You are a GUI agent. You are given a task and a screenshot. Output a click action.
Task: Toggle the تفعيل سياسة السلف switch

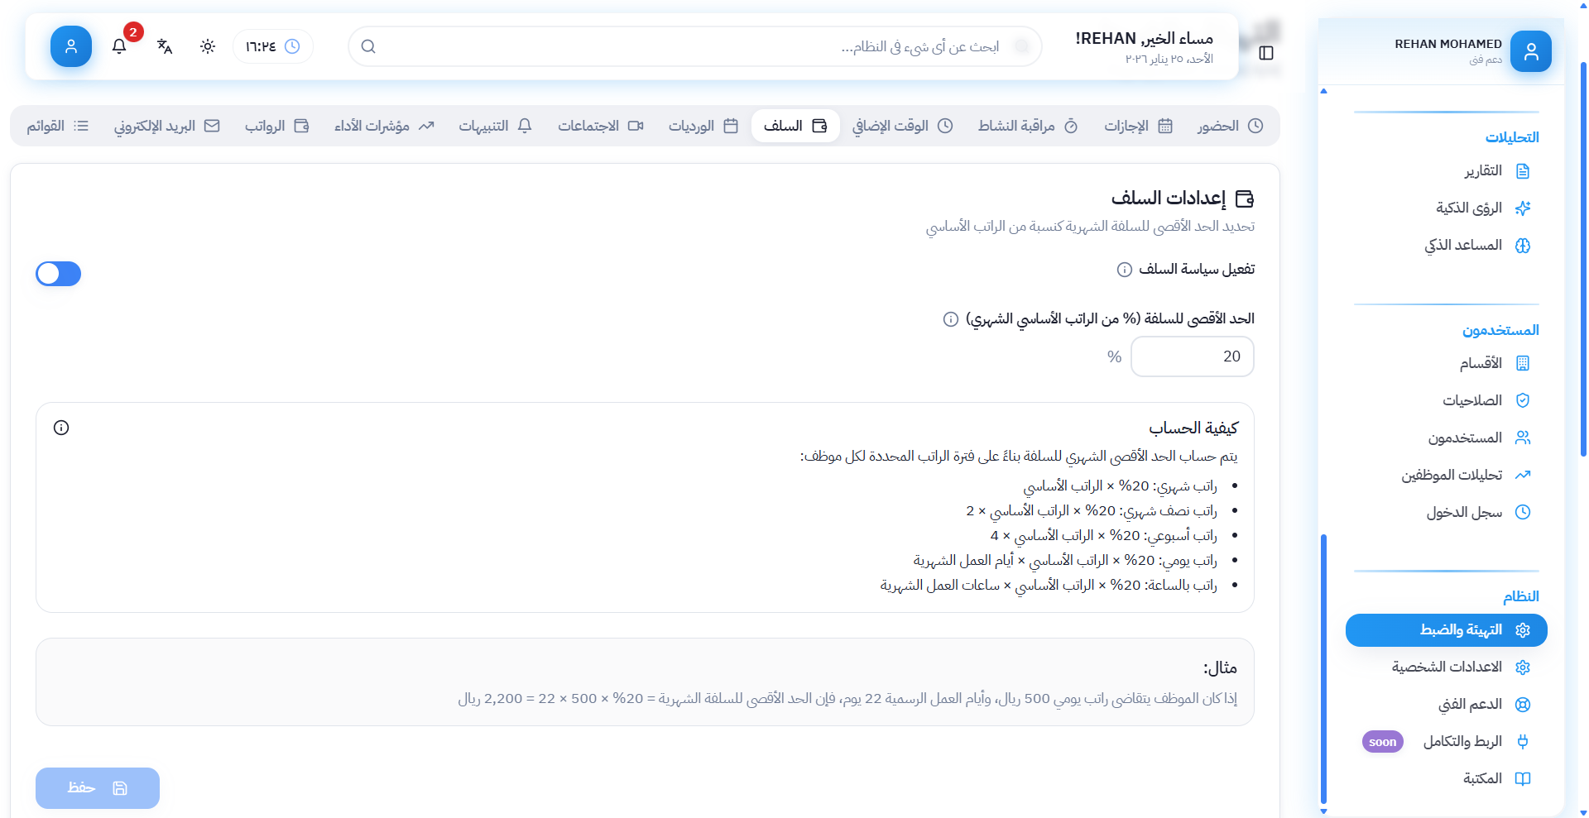(x=59, y=274)
